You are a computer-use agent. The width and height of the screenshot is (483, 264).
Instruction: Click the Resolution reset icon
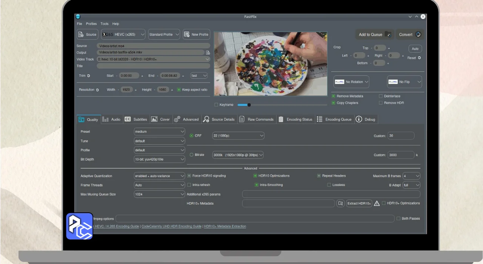tap(97, 90)
